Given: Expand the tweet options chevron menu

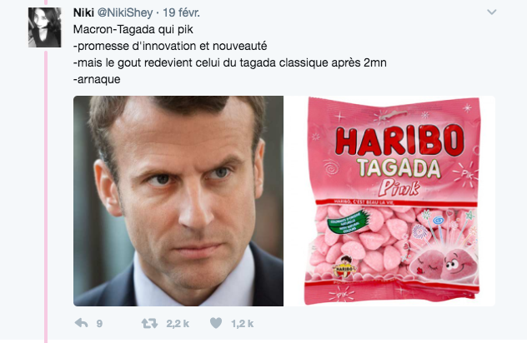Looking at the screenshot, I should [x=492, y=12].
